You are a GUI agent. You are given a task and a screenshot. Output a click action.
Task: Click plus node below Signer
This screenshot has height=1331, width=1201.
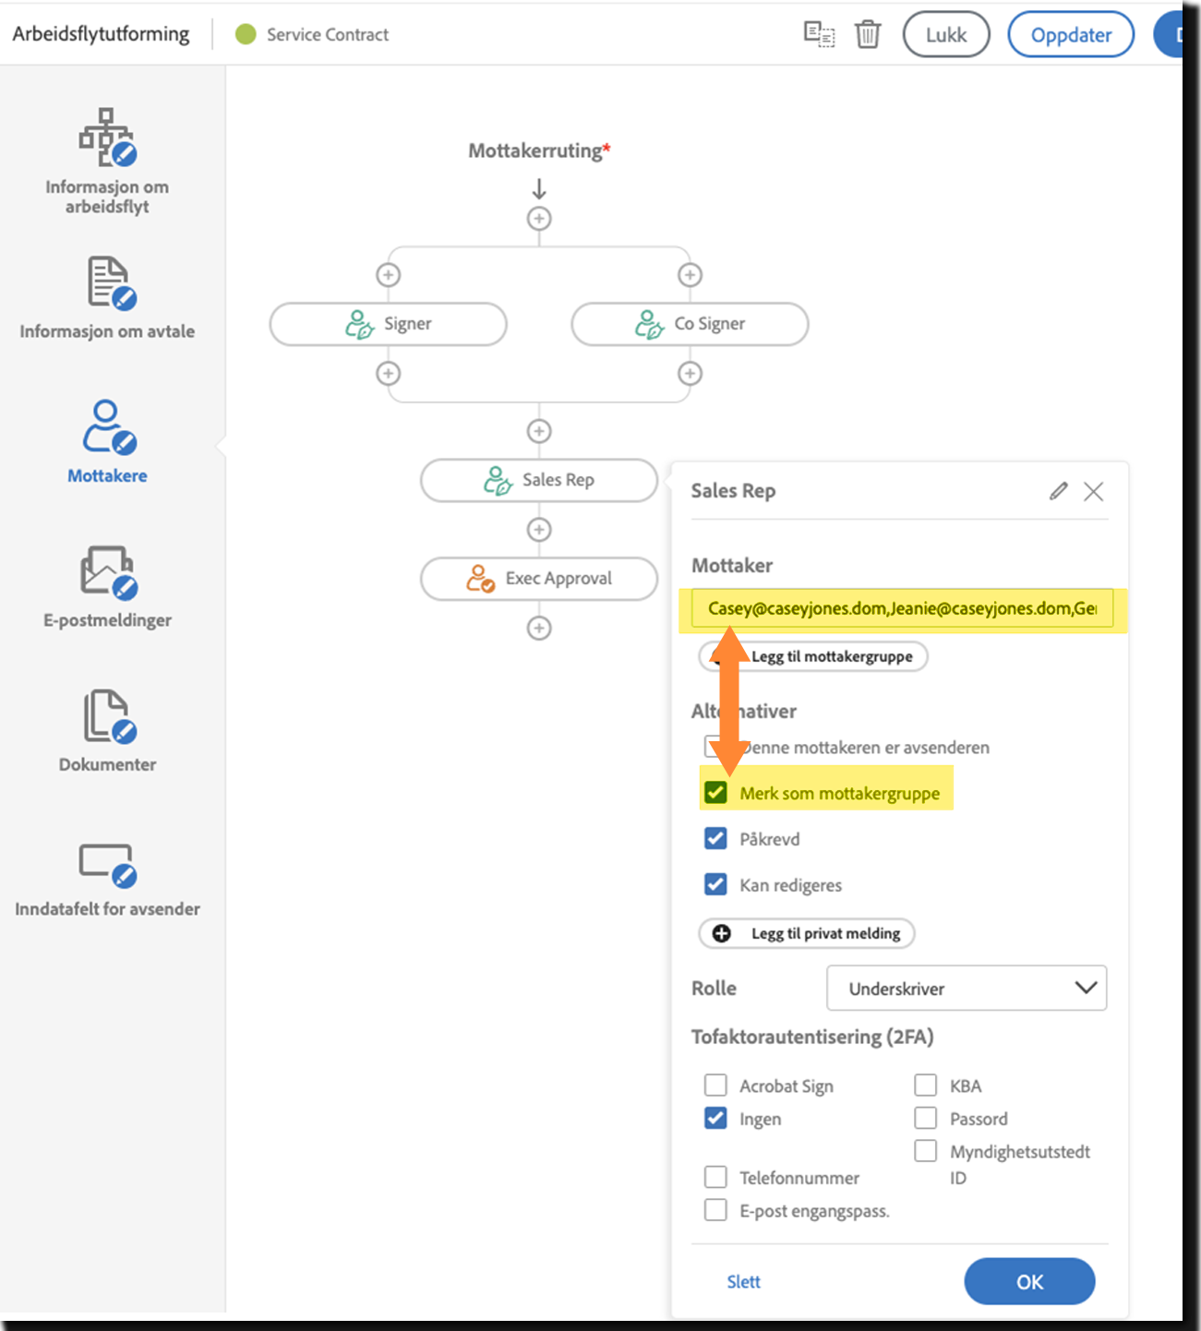point(389,374)
